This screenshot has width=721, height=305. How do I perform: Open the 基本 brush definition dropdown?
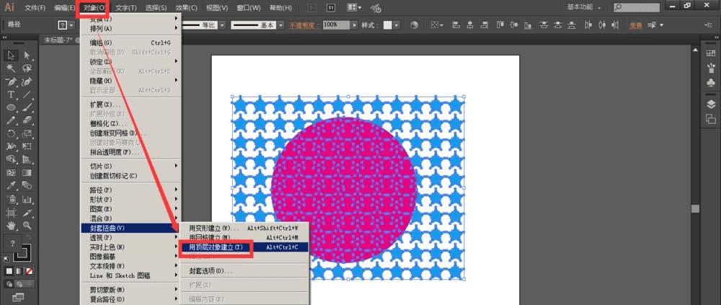pyautogui.click(x=280, y=25)
